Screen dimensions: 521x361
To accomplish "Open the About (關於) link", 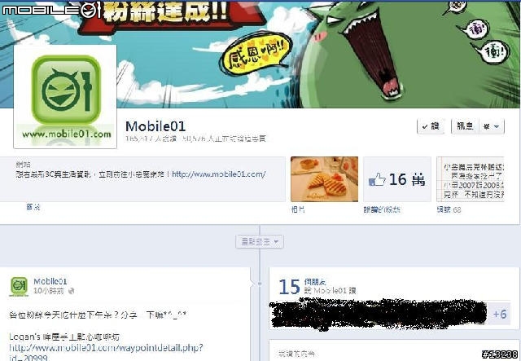I will point(33,207).
